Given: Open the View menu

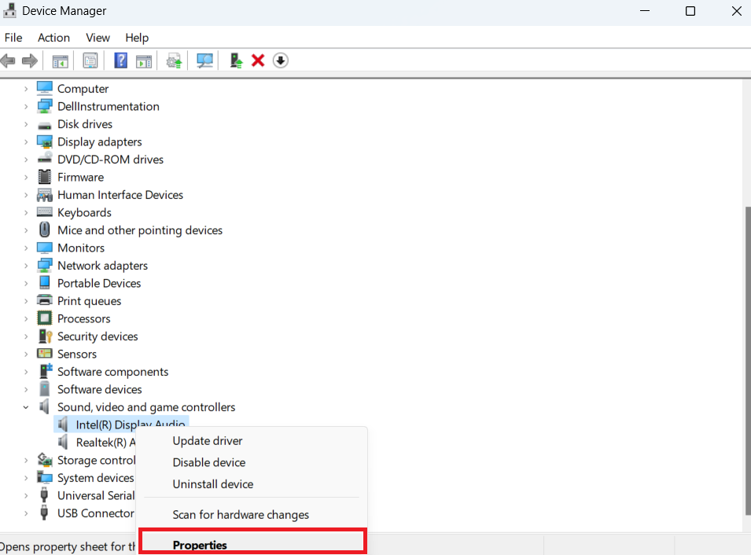Looking at the screenshot, I should pos(98,38).
